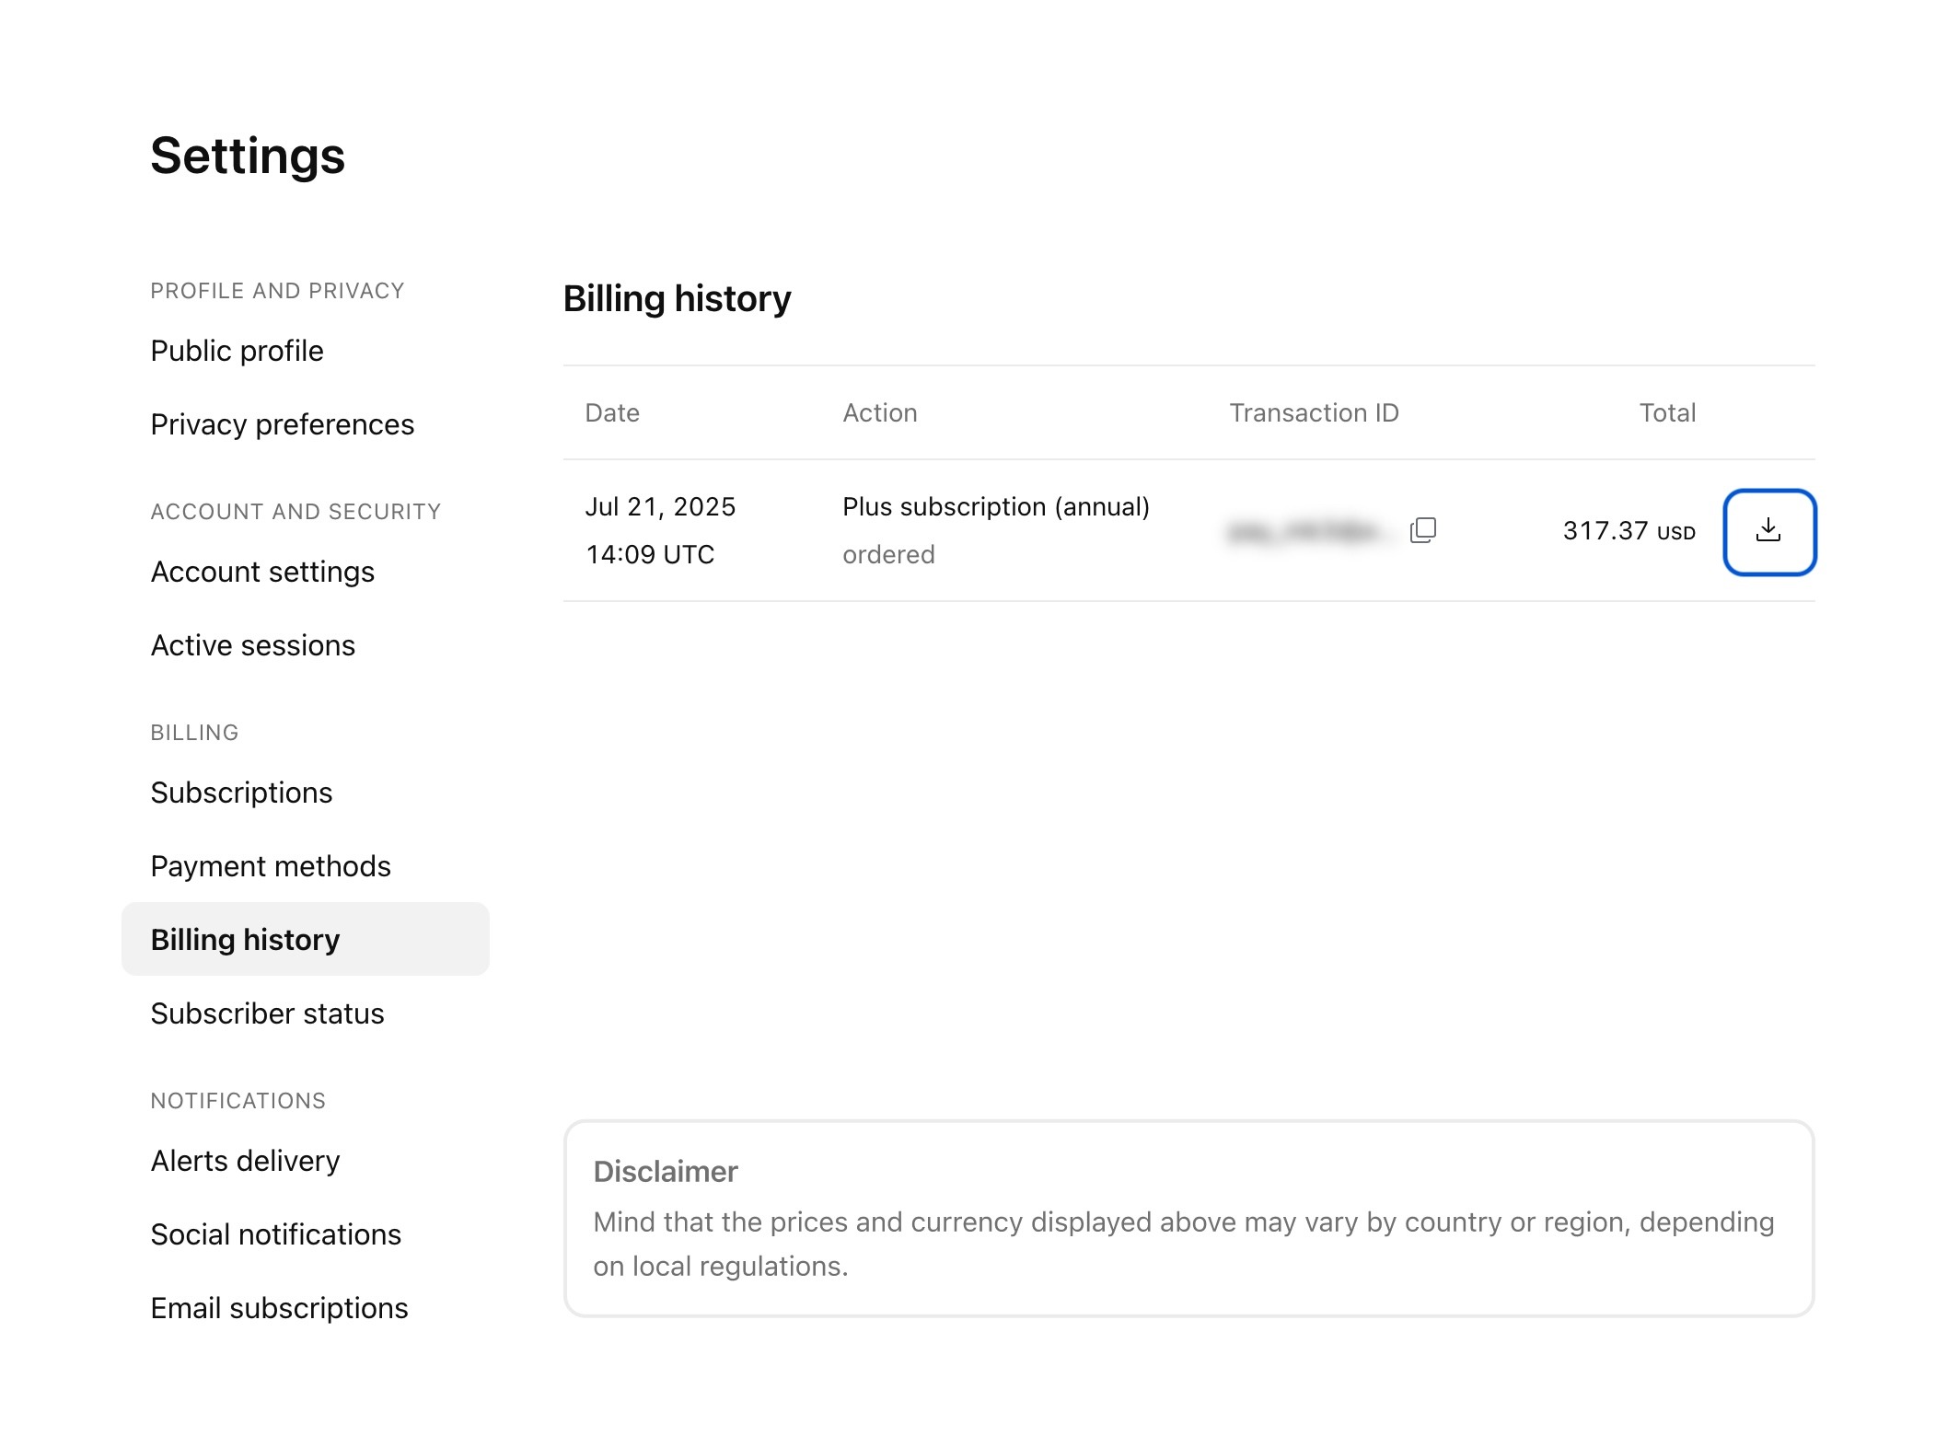The image size is (1959, 1436).
Task: Open Public profile settings
Action: (x=237, y=351)
